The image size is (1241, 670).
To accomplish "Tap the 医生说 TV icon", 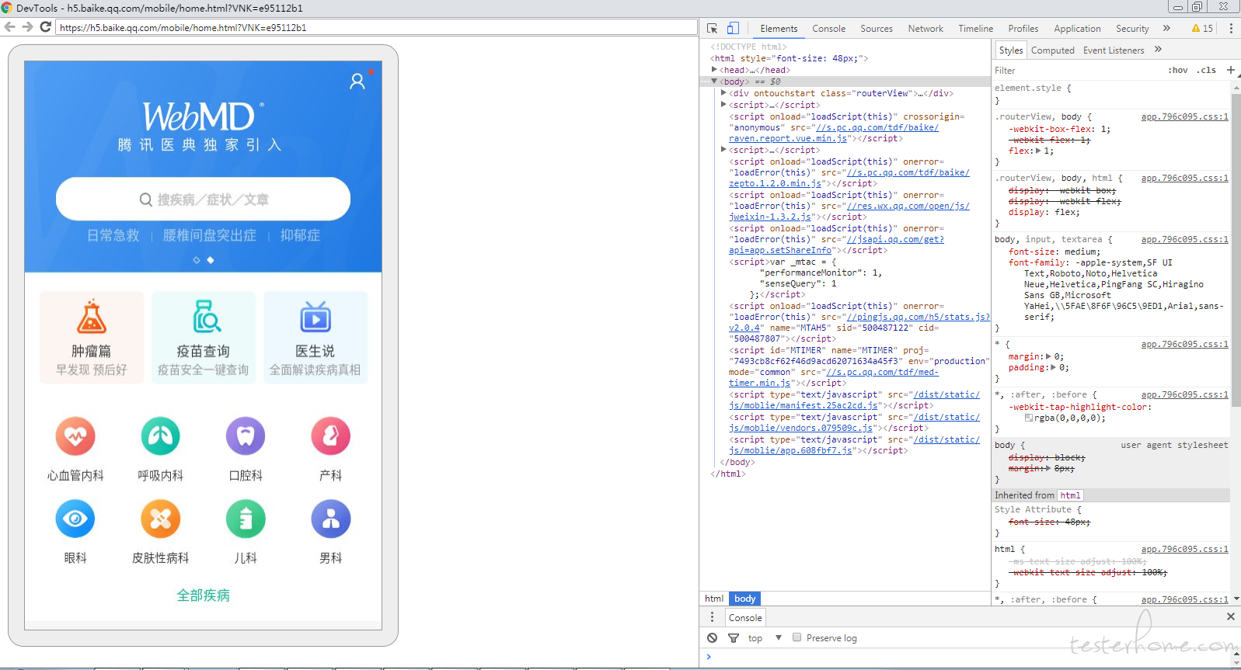I will (x=315, y=318).
